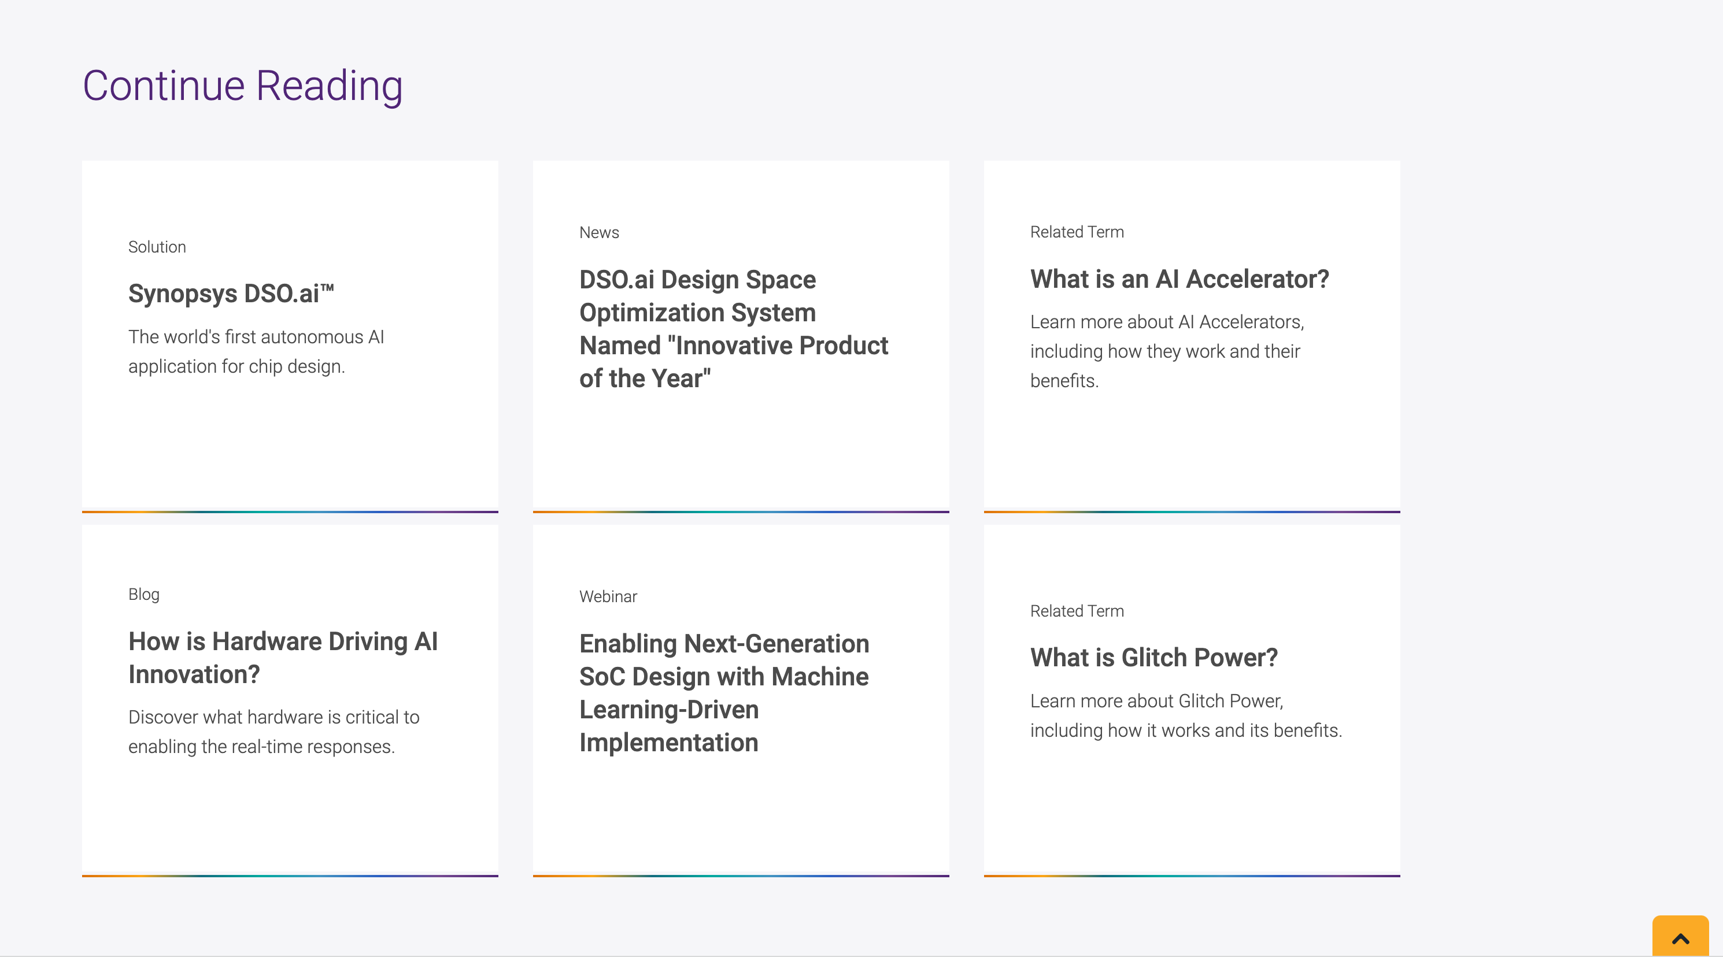Click the gradient bar under the Synopsys DSO.ai card
This screenshot has height=957, width=1723.
290,511
